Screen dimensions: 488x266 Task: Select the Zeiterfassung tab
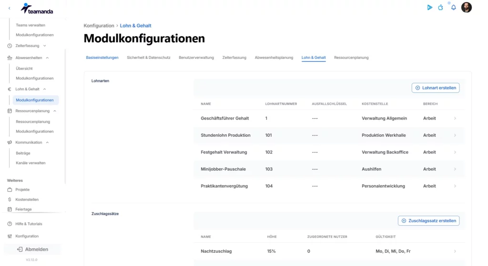coord(234,57)
